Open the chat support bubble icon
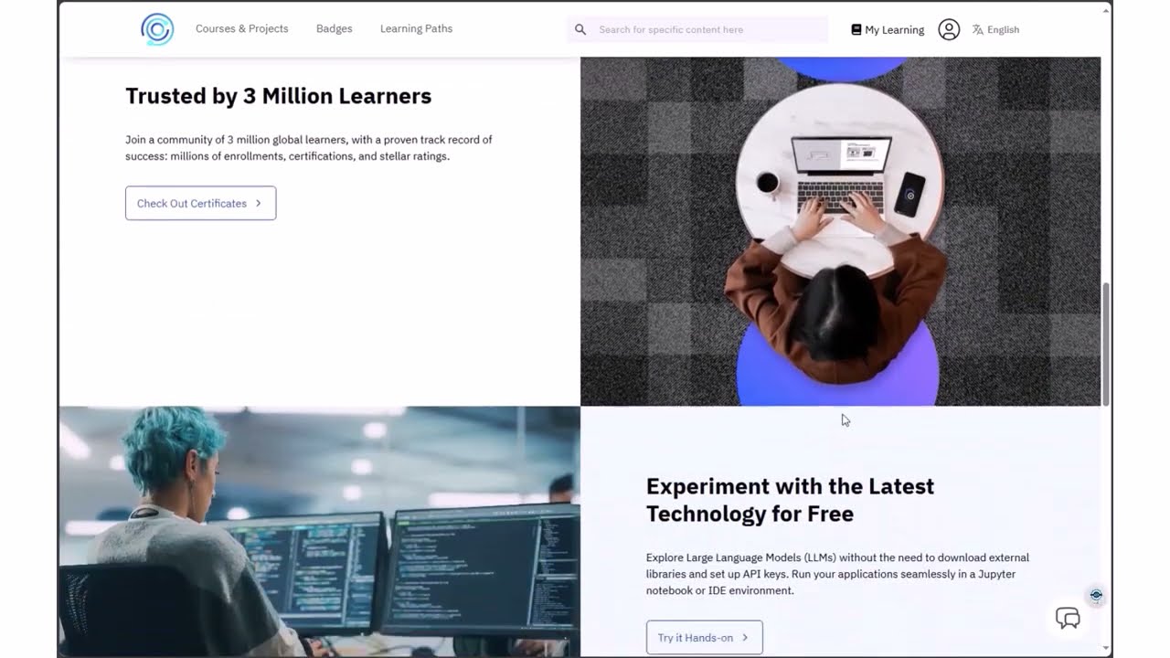 coord(1068,618)
